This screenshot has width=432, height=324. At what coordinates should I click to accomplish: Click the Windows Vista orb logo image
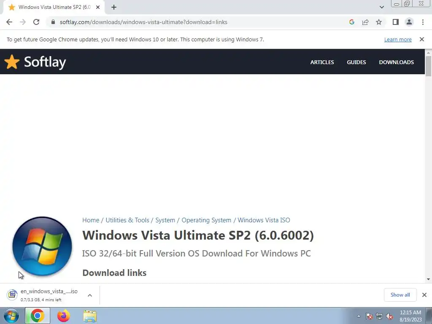pyautogui.click(x=42, y=246)
